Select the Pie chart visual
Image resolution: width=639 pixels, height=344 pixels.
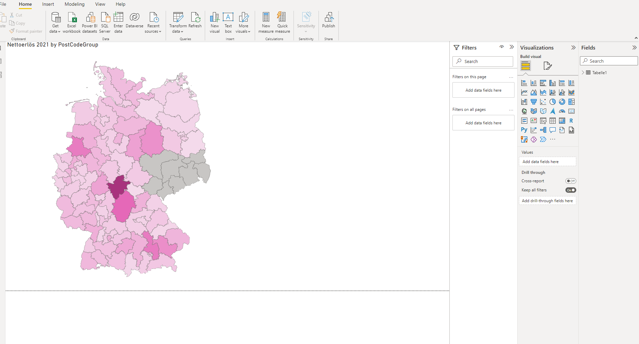552,102
